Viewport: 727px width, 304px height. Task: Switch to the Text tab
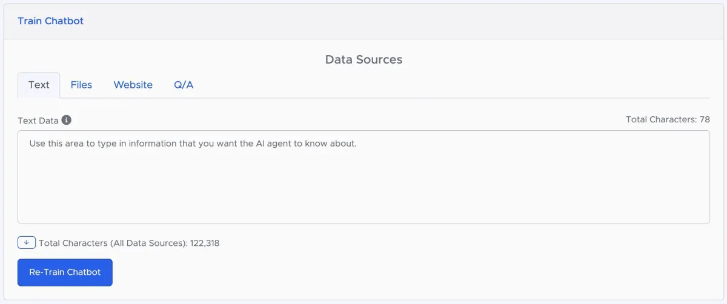click(x=39, y=85)
